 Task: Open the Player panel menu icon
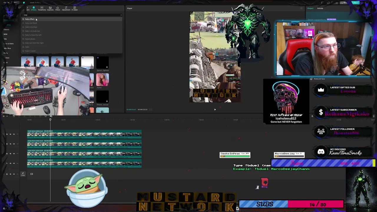pos(301,8)
